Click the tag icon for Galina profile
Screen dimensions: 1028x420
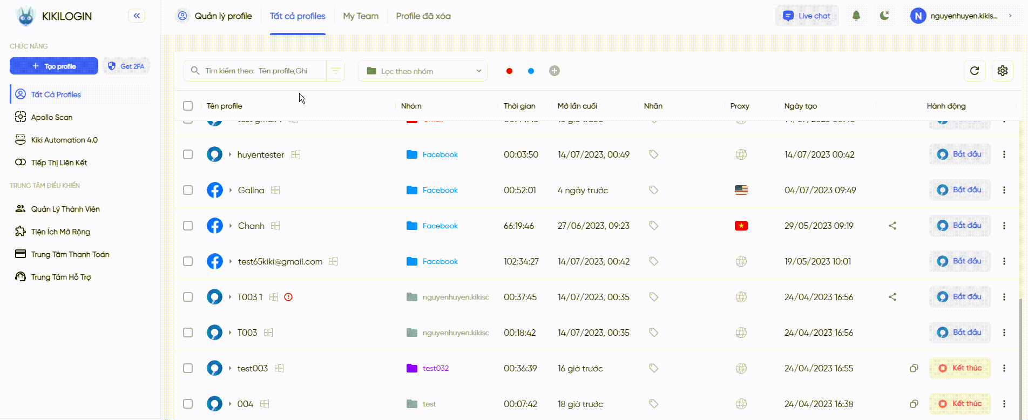653,190
